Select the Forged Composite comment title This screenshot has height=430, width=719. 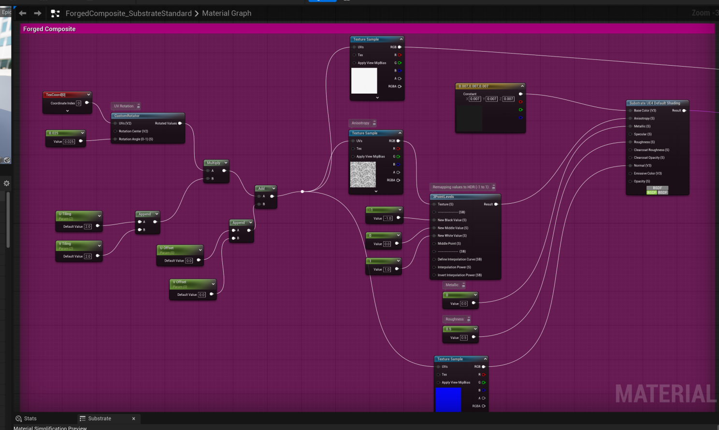pos(49,29)
